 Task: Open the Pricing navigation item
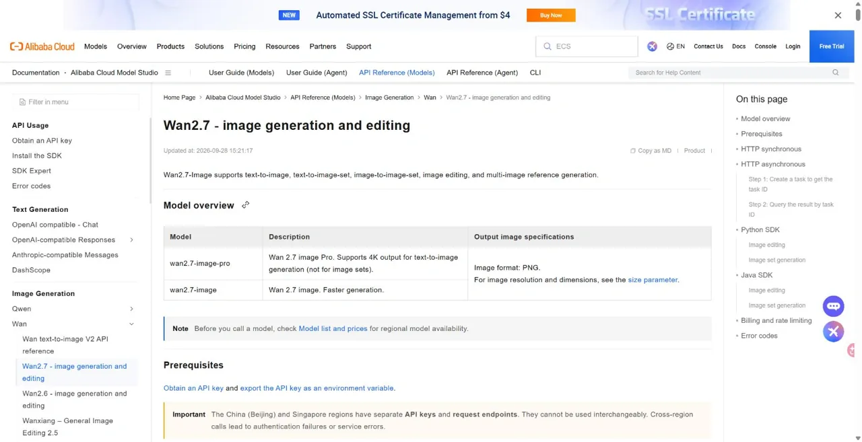point(244,46)
